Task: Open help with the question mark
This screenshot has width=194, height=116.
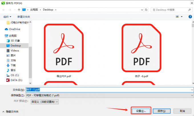Action: click(x=190, y=16)
